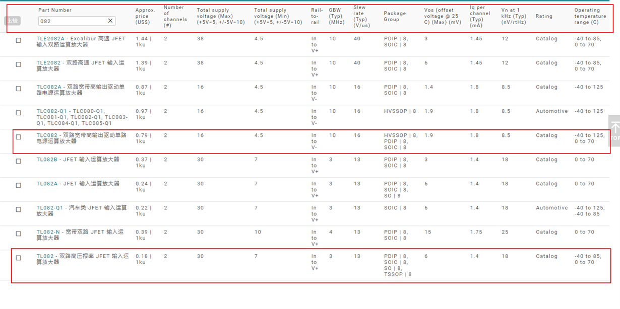
Task: Select the TLE2082 row checkbox
Action: coord(19,64)
